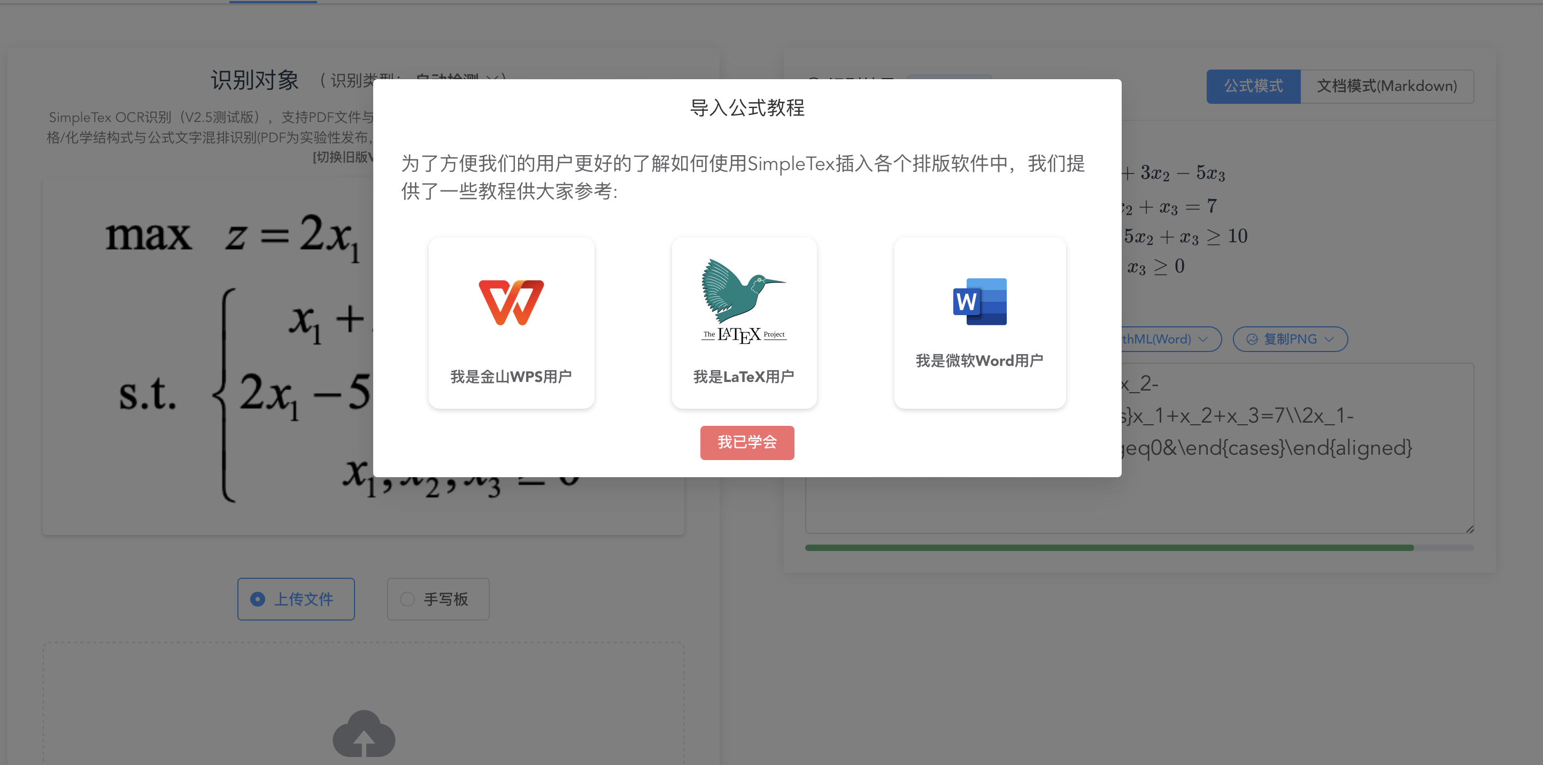Click the cloud upload icon
The width and height of the screenshot is (1543, 765).
(x=364, y=735)
